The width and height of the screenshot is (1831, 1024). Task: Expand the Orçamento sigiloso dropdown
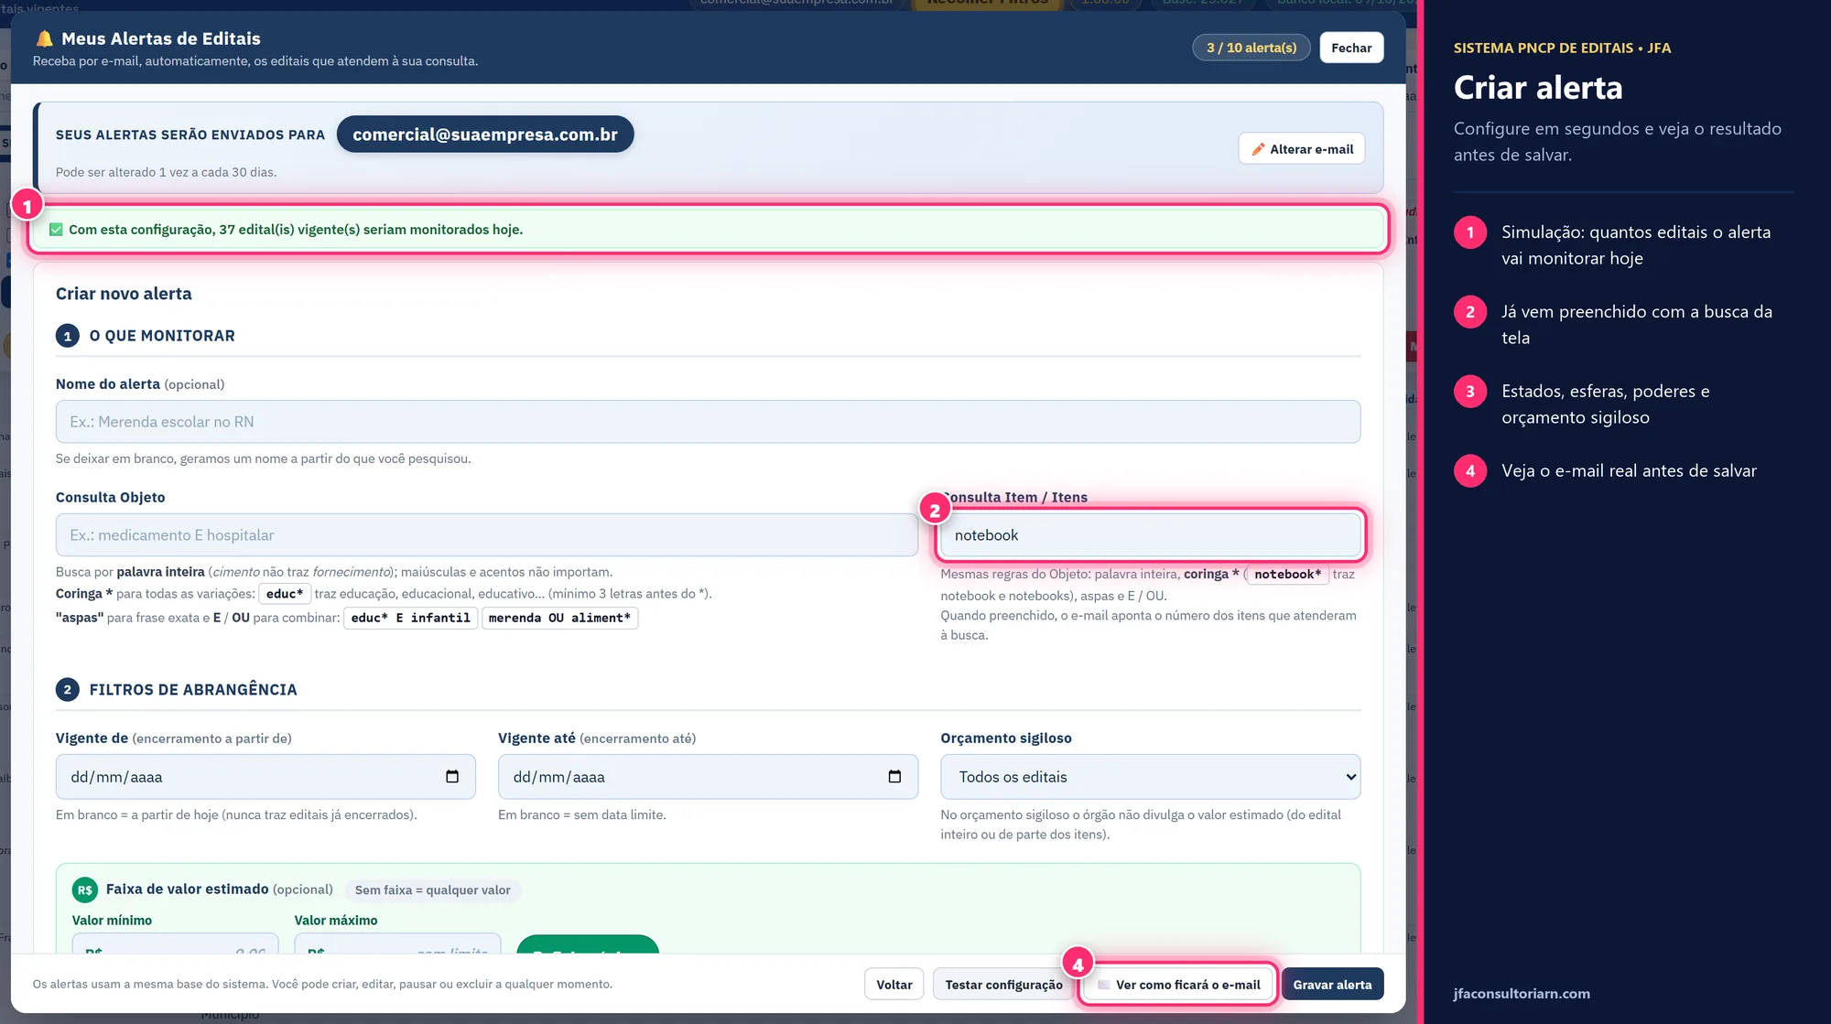(x=1150, y=777)
